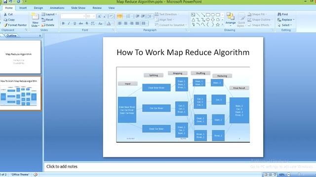
Task: Toggle Bold formatting
Action: click(63, 24)
